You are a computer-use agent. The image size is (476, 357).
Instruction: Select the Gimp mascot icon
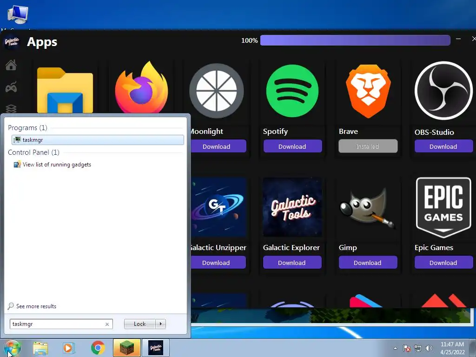pos(367,208)
